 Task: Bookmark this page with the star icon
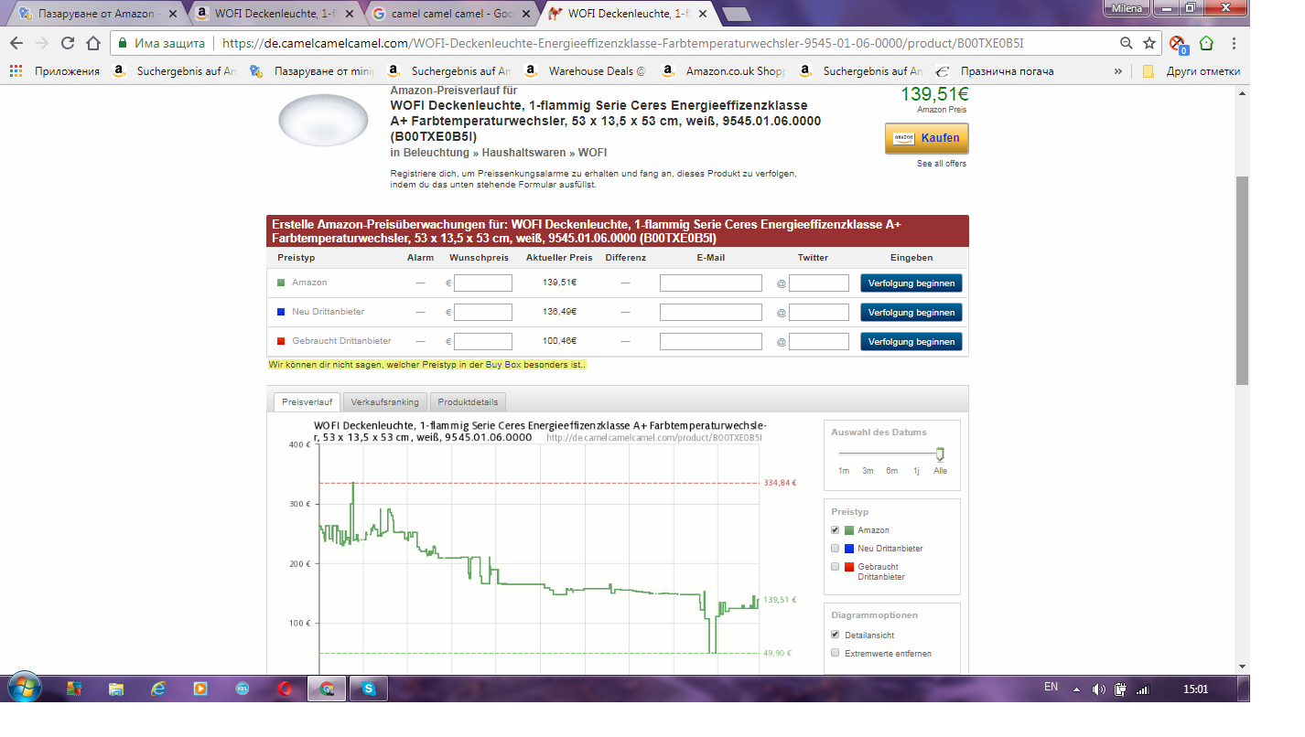tap(1149, 43)
